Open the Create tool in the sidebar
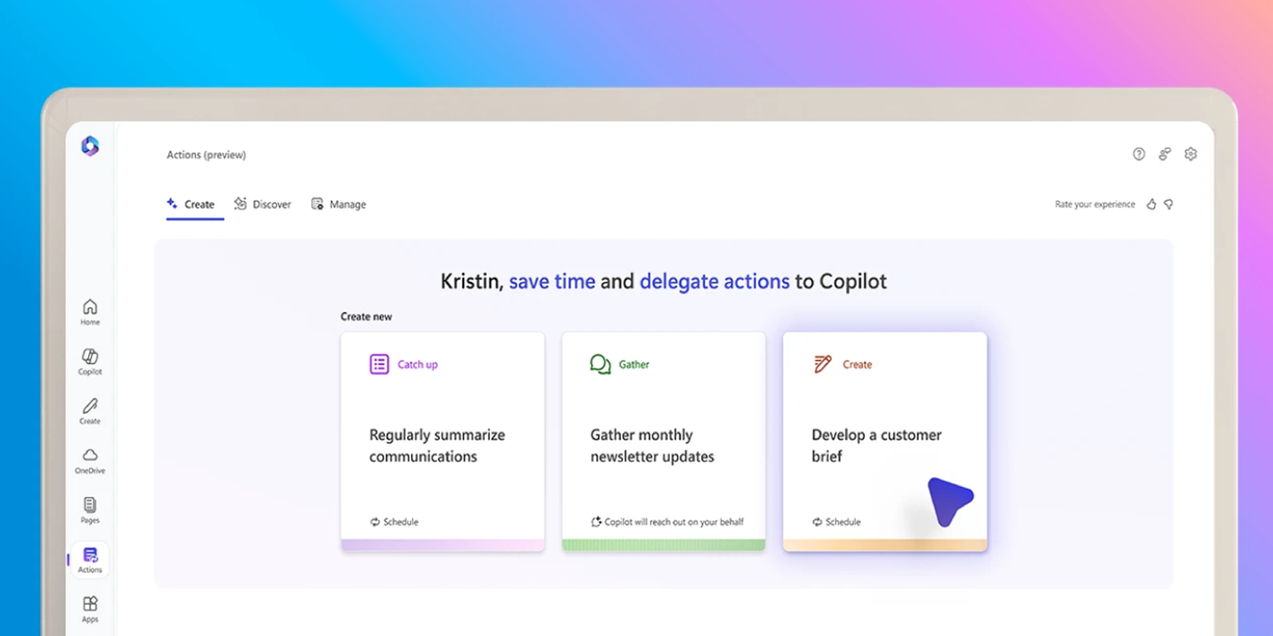 pos(89,411)
